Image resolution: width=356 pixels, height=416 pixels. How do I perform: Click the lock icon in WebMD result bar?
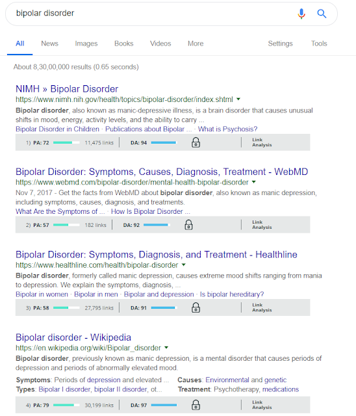(188, 225)
